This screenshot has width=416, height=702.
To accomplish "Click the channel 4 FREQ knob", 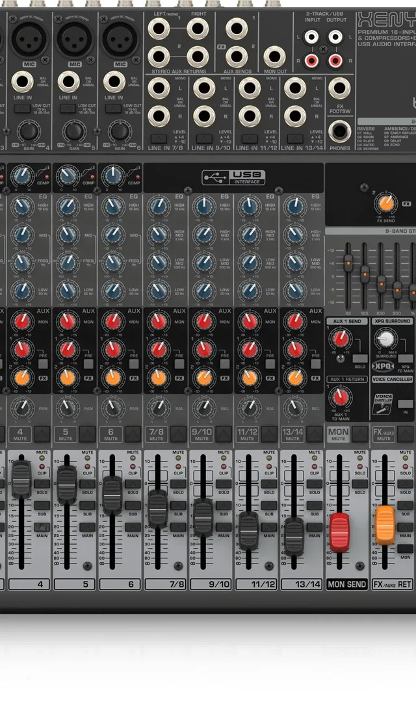I will [22, 263].
